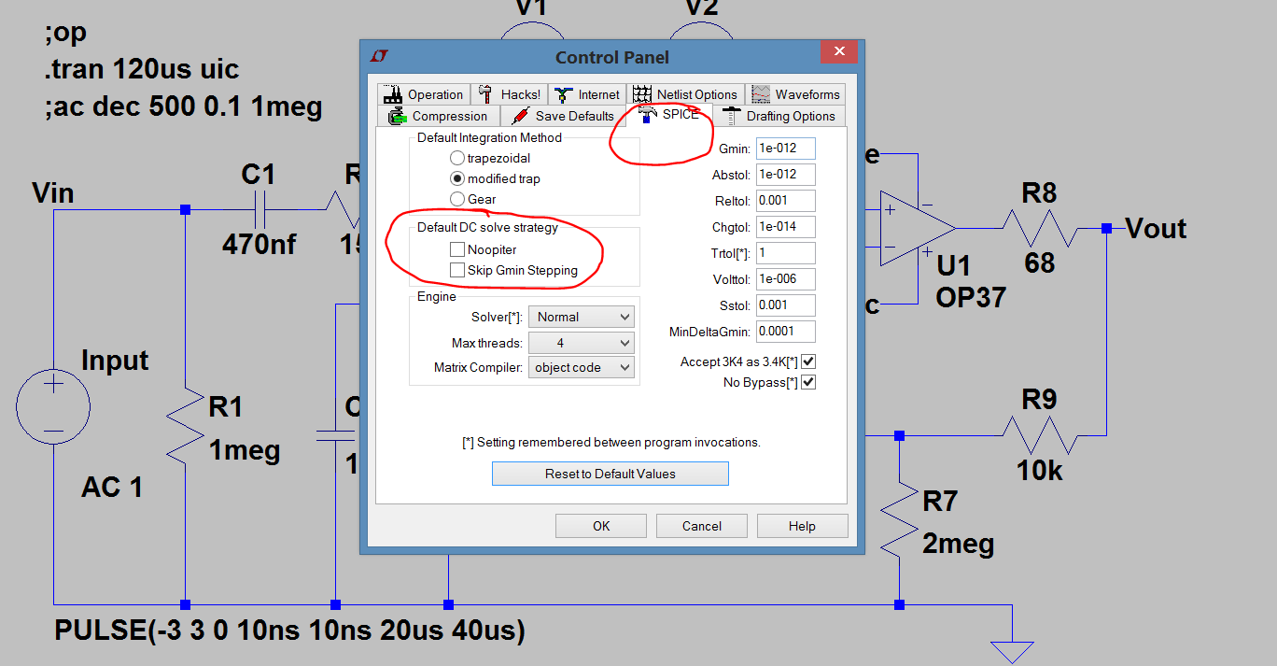
Task: Select capacitor C1 in the schematic
Action: pos(260,210)
